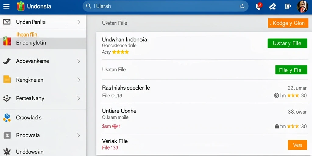Open the hamburger menu icon
The width and height of the screenshot is (312, 156).
pyautogui.click(x=6, y=6)
